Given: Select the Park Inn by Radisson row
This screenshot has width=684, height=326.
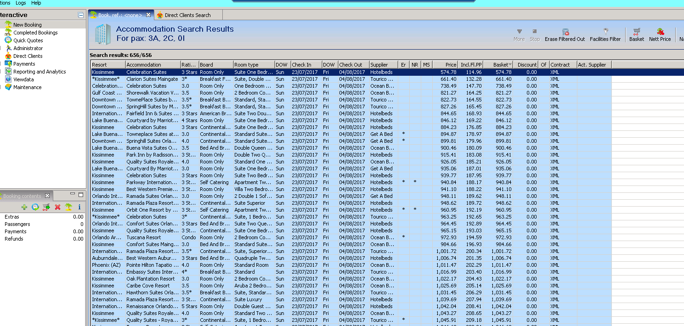Looking at the screenshot, I should [x=351, y=155].
